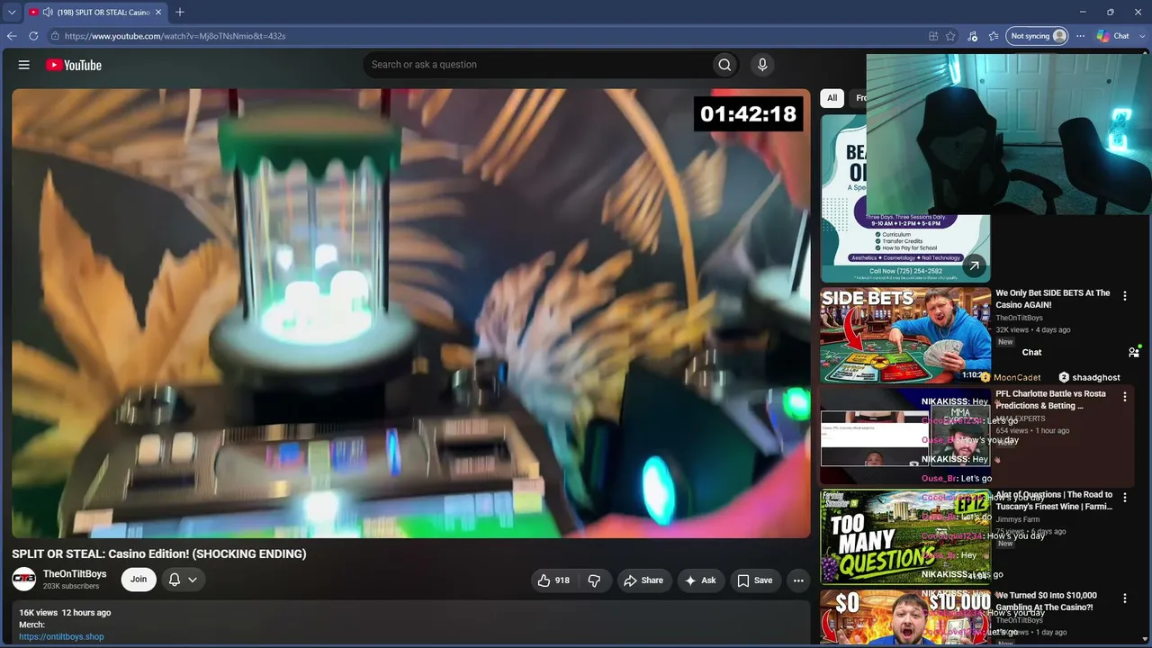The height and width of the screenshot is (648, 1152).
Task: Click the 'Not syncing' profile button
Action: tap(1038, 36)
